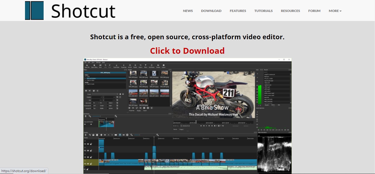Click the Paste clipboard icon in the timeline toolbar
375x174 pixels.
point(97,135)
